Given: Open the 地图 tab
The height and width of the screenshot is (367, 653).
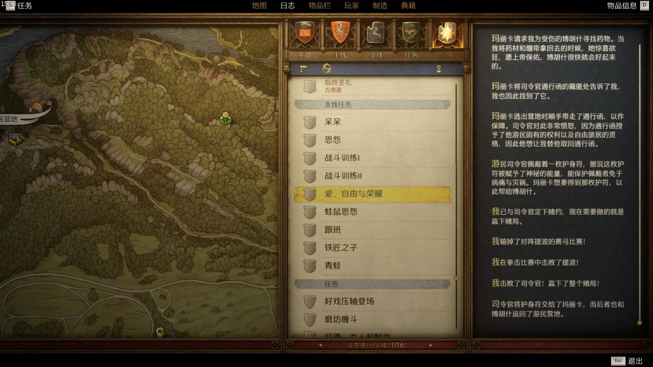Looking at the screenshot, I should (x=259, y=6).
